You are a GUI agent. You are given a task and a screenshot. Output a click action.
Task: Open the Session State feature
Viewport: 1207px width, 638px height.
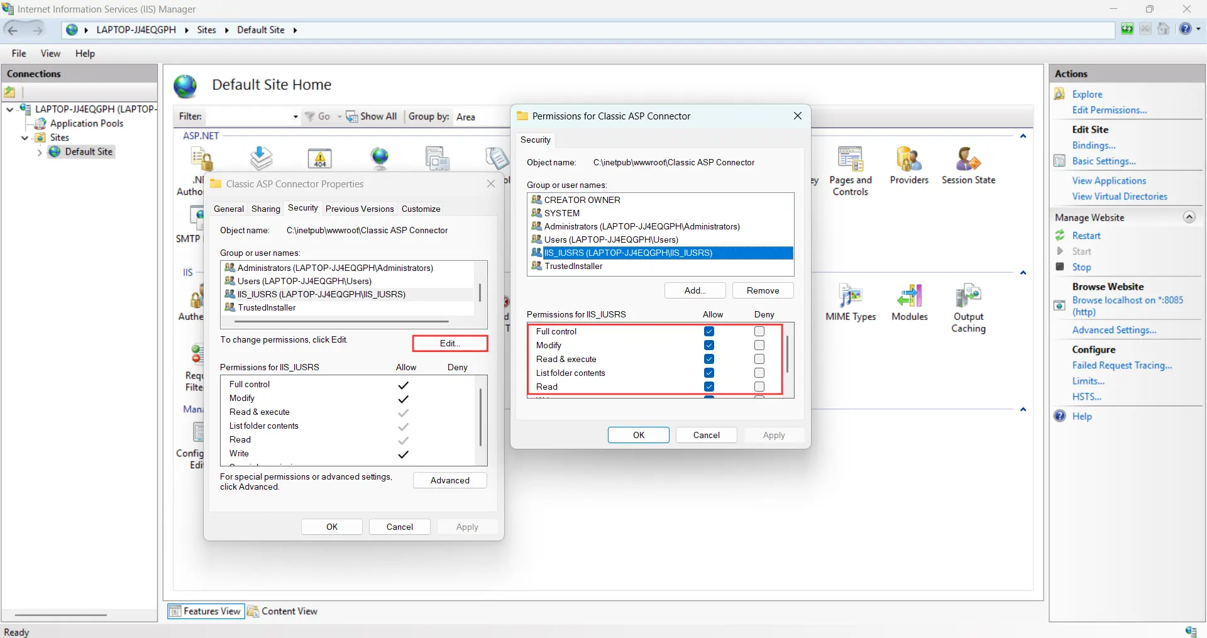[x=968, y=166]
